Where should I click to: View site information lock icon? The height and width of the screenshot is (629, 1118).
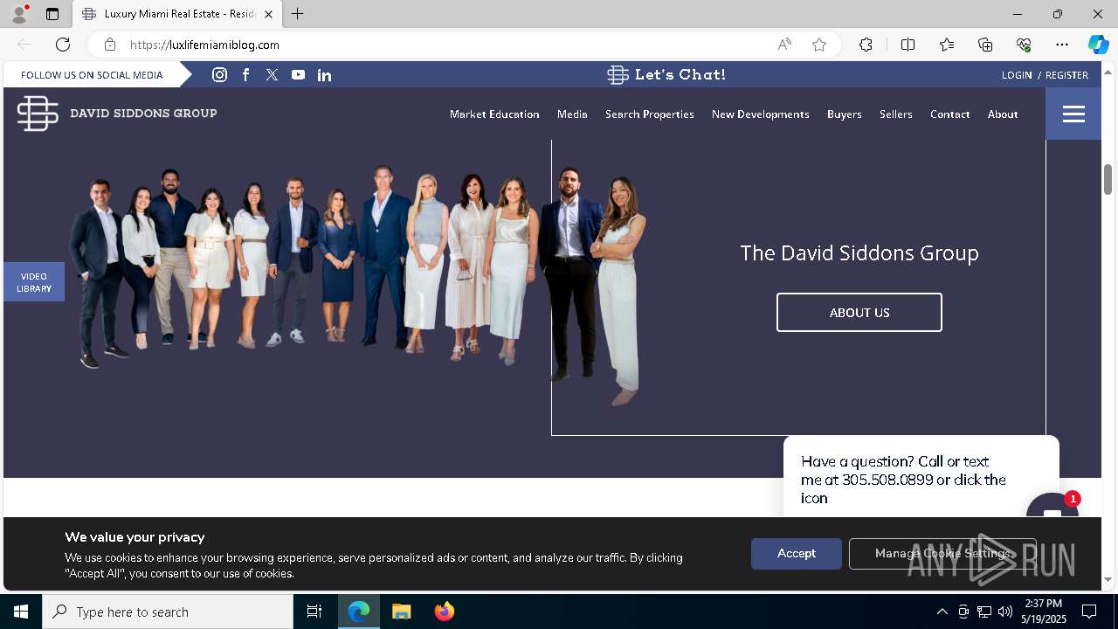pyautogui.click(x=109, y=45)
